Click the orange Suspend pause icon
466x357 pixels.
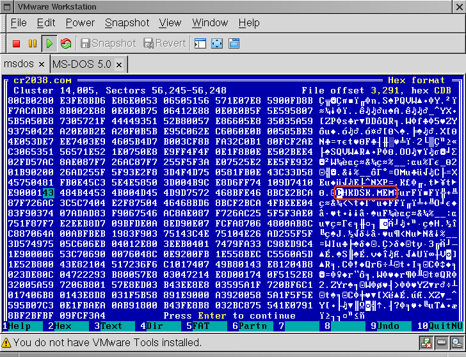tap(33, 44)
